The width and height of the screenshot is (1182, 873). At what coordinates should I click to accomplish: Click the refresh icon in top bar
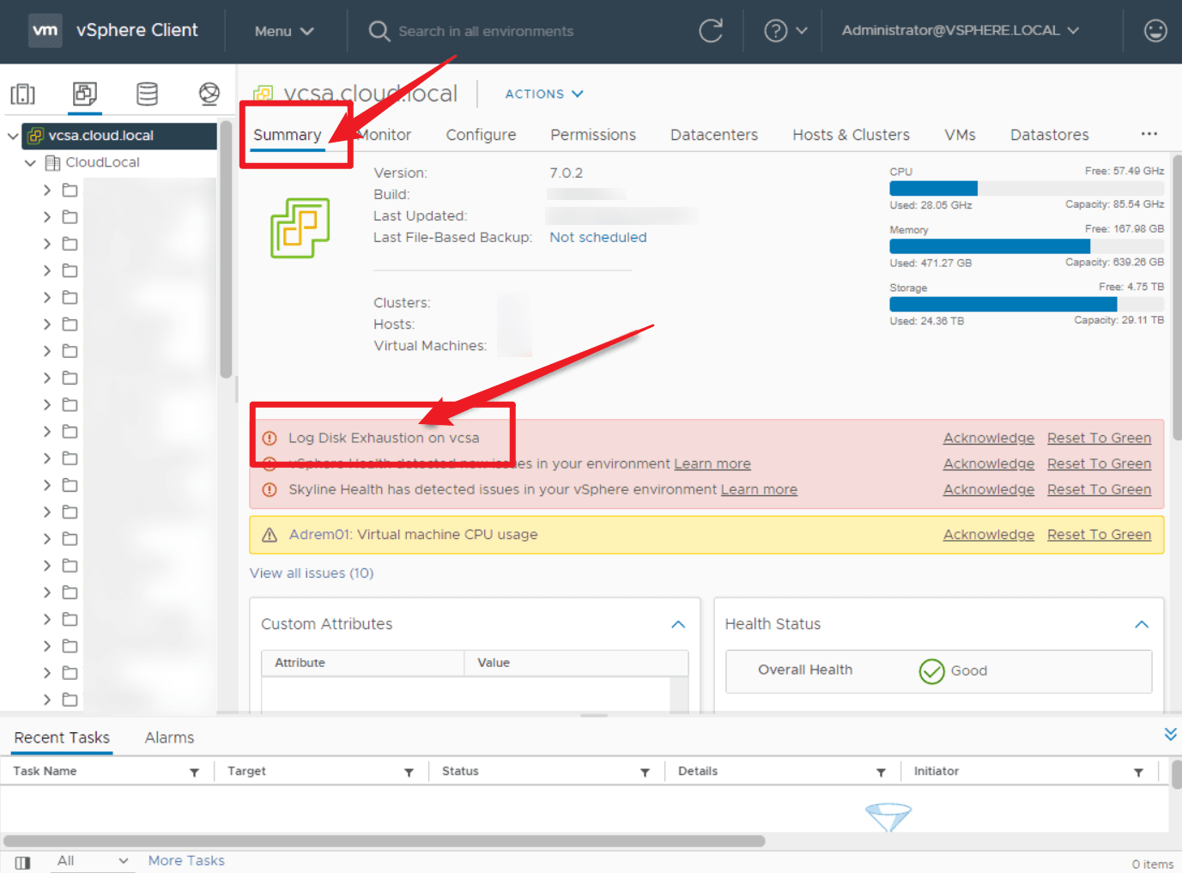[711, 31]
